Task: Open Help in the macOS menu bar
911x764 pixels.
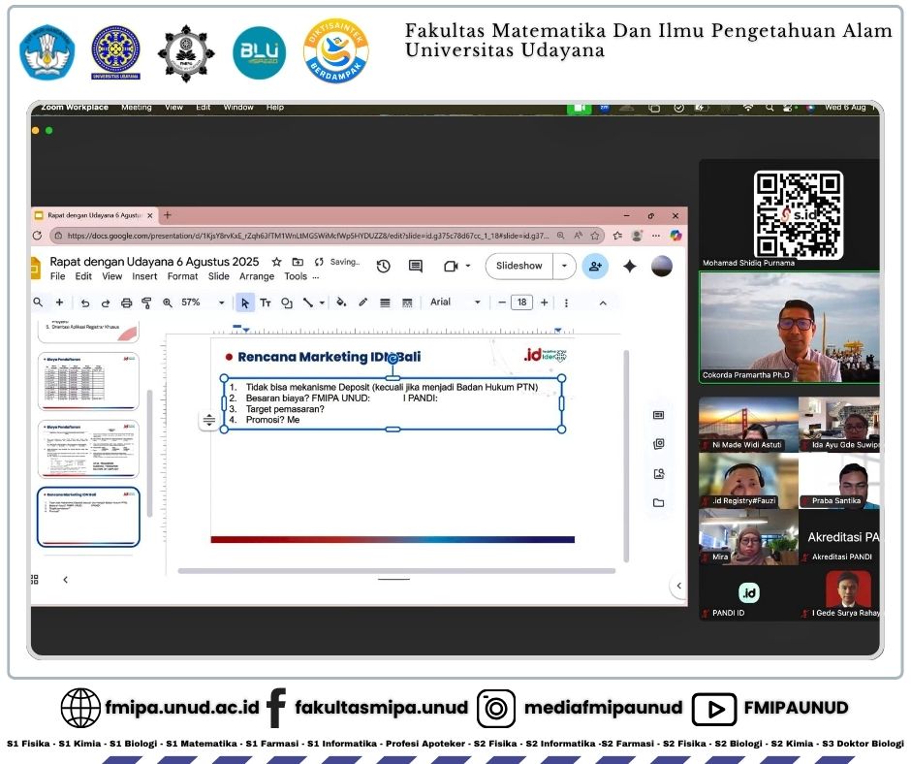Action: click(275, 108)
